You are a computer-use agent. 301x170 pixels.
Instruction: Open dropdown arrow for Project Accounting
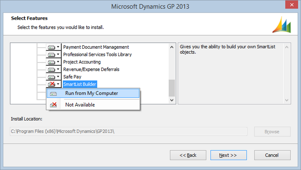tap(58, 62)
